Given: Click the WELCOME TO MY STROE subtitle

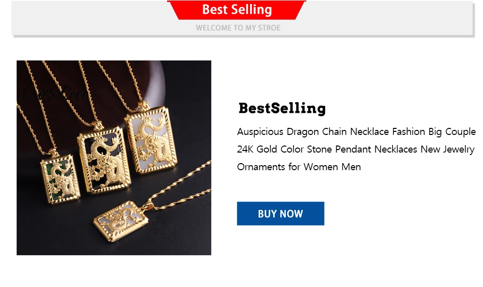Looking at the screenshot, I should pos(238,28).
